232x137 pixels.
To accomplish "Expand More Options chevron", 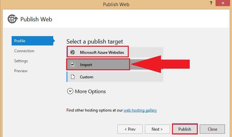I will click(70, 91).
